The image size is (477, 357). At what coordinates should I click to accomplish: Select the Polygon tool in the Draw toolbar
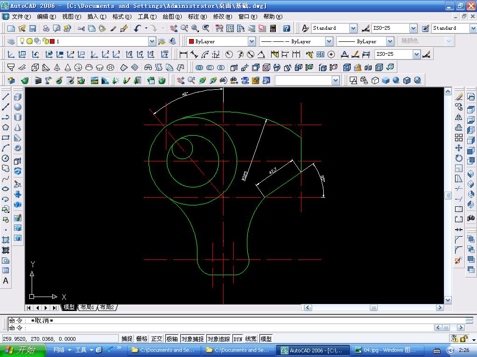6,127
